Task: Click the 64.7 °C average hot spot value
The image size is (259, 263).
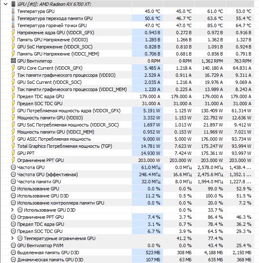Action: click(x=244, y=25)
